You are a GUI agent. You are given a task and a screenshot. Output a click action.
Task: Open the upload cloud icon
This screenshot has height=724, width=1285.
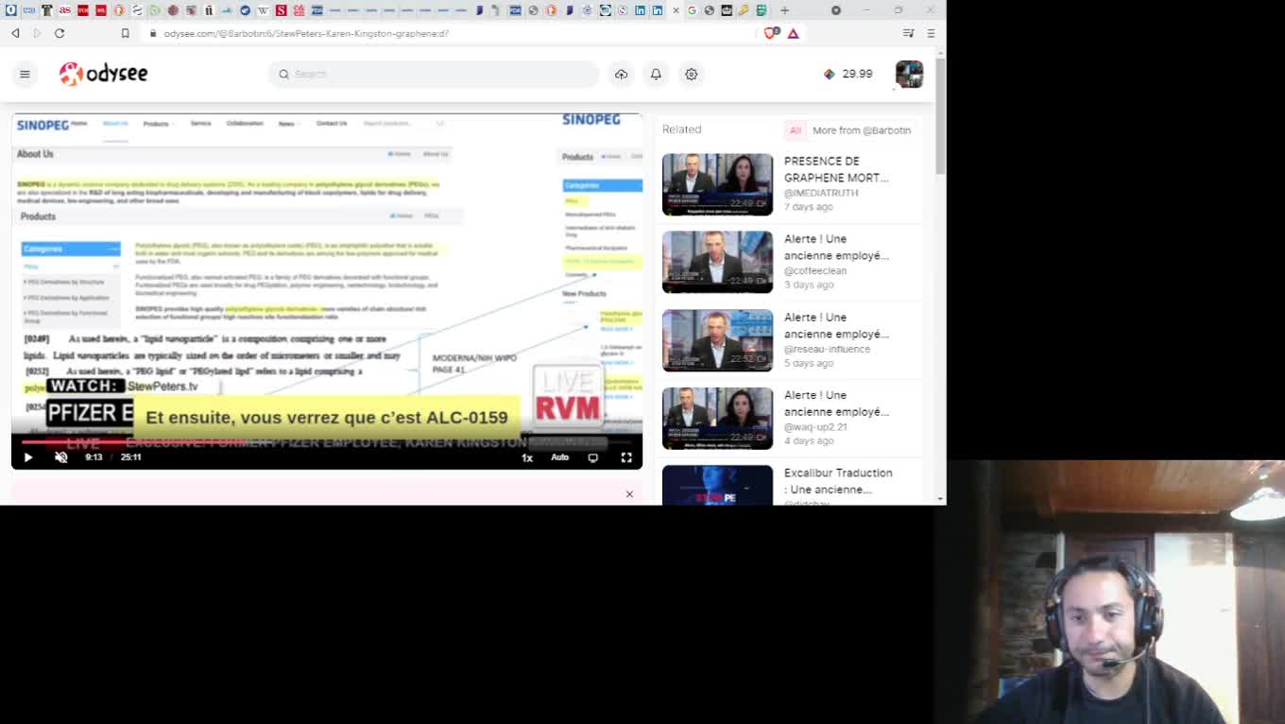(621, 74)
